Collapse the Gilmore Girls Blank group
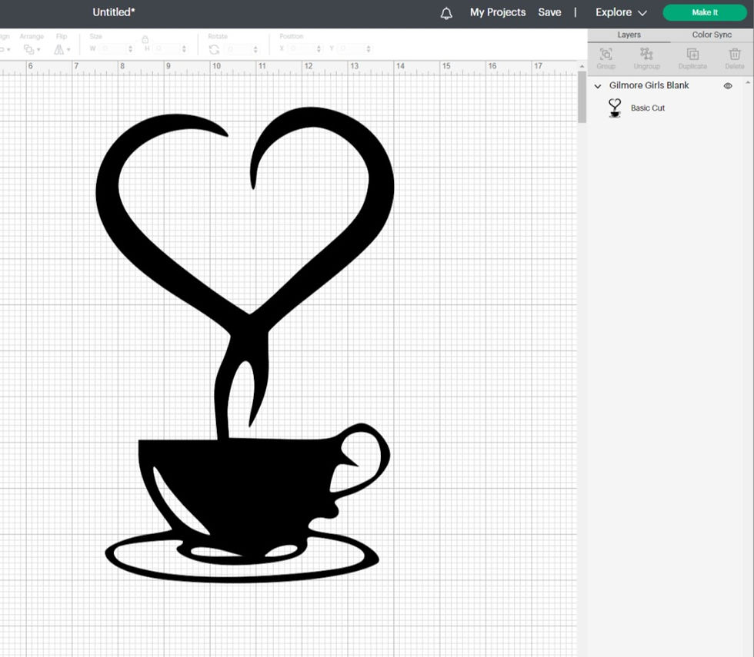The image size is (754, 657). pos(598,86)
